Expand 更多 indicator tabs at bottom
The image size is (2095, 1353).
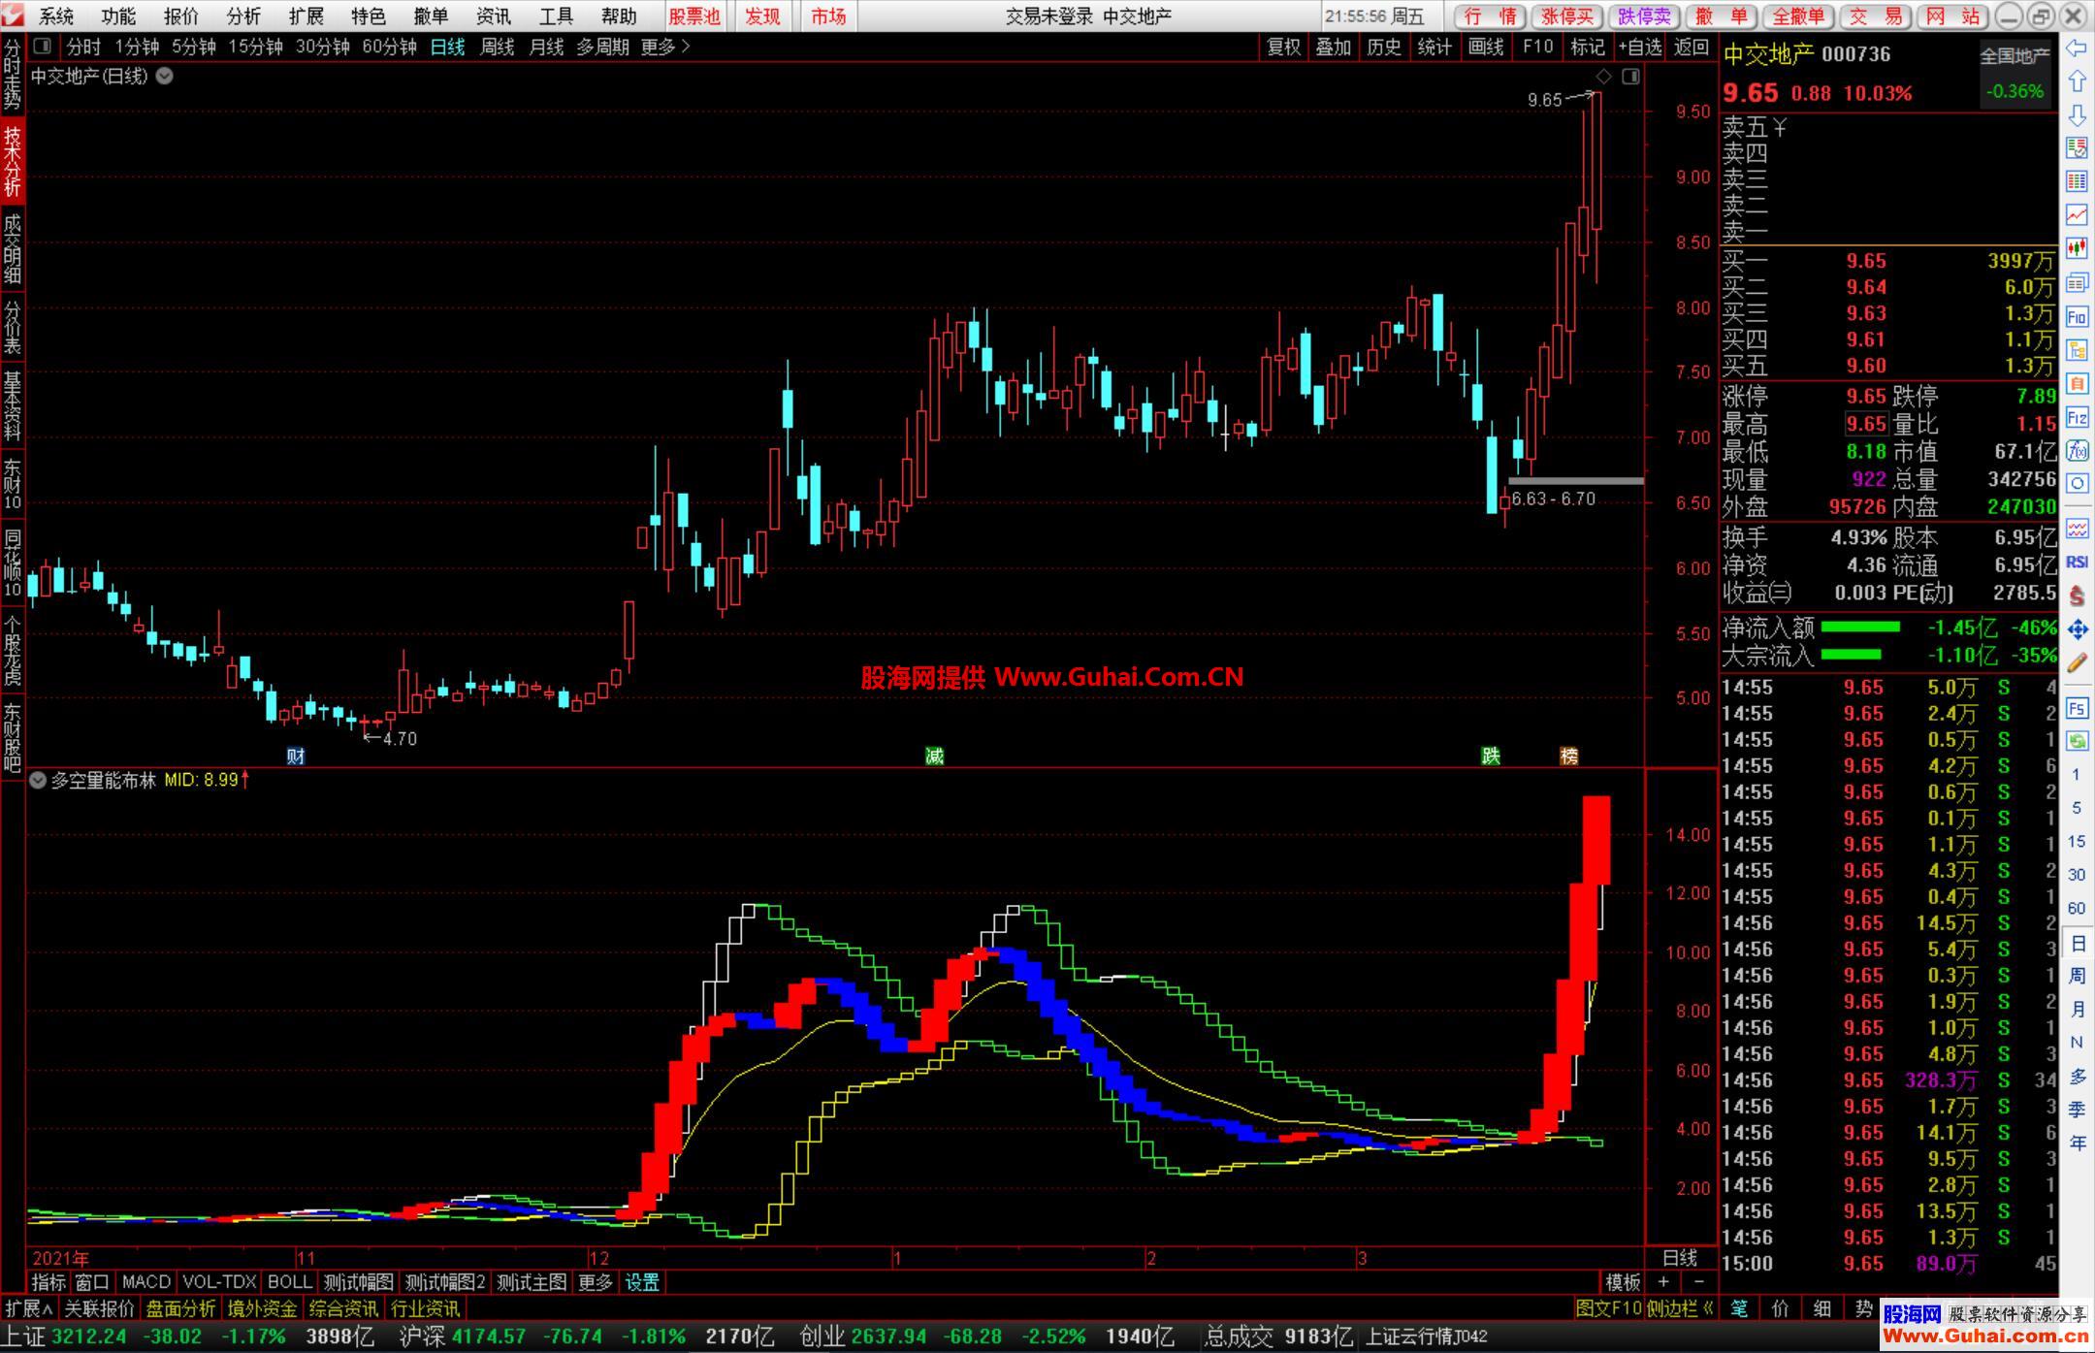tap(596, 1282)
